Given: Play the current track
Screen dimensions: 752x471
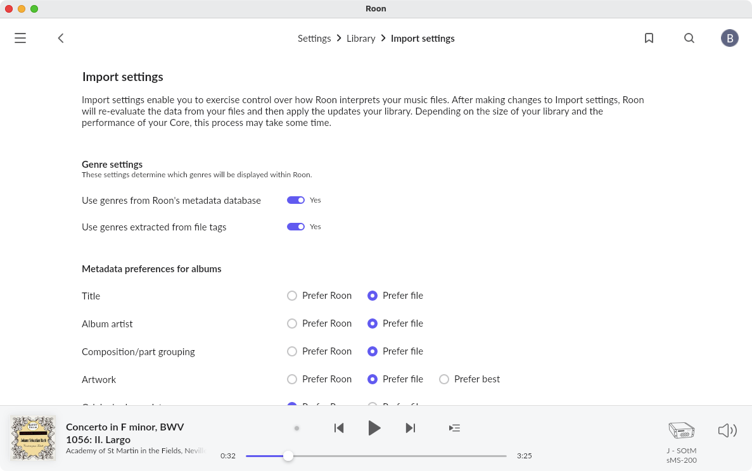Looking at the screenshot, I should pos(374,428).
